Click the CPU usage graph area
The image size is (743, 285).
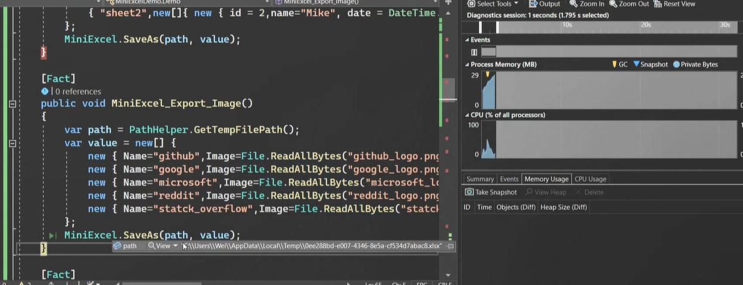(609, 139)
